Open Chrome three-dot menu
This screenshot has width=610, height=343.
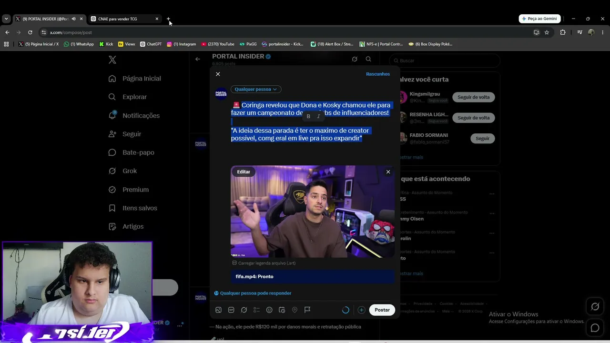[x=602, y=32]
